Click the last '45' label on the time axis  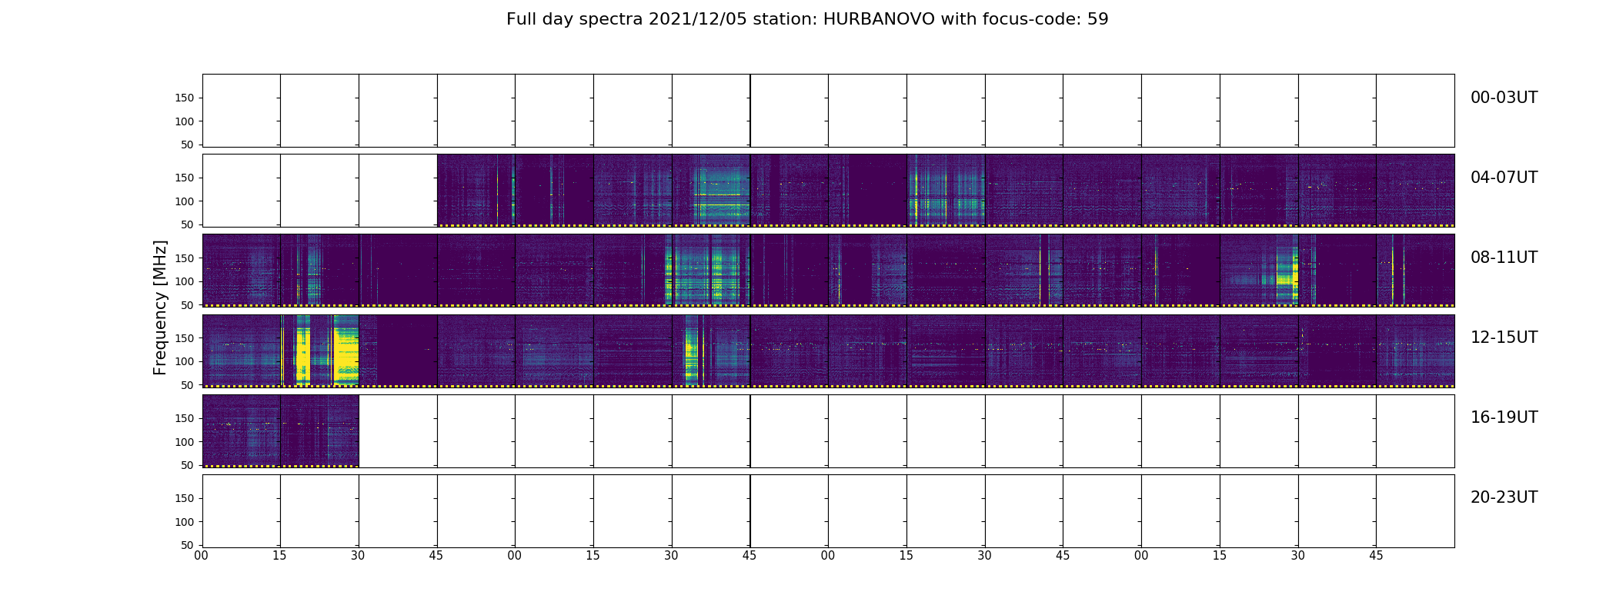pos(1376,556)
